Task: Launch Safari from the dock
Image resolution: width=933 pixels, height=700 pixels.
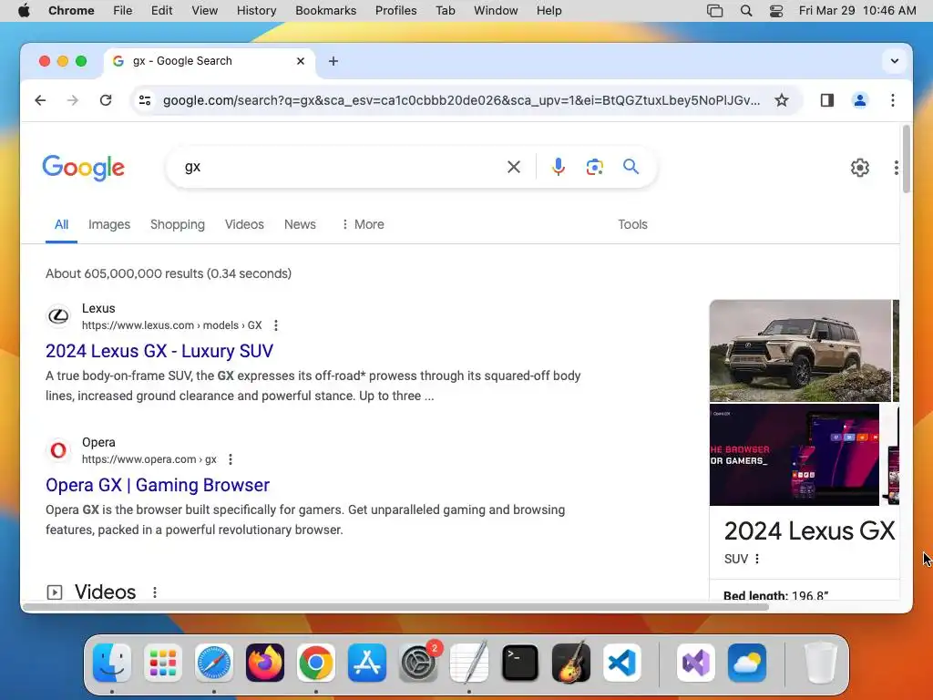Action: [x=213, y=663]
